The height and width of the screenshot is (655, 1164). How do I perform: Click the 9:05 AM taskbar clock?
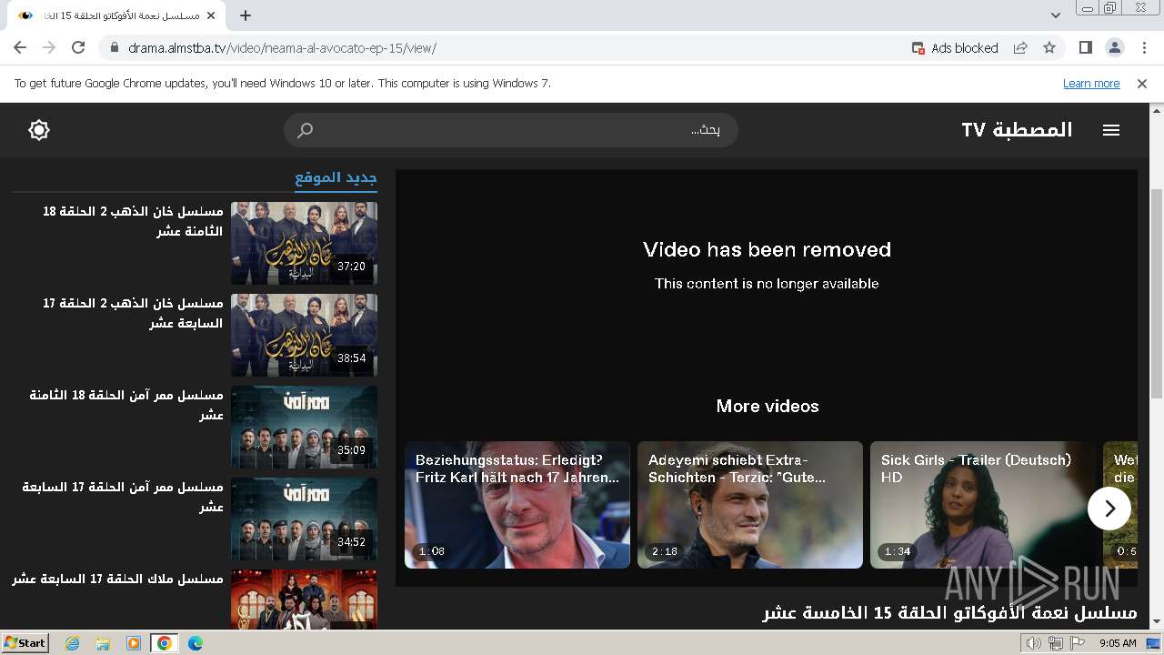pyautogui.click(x=1118, y=643)
